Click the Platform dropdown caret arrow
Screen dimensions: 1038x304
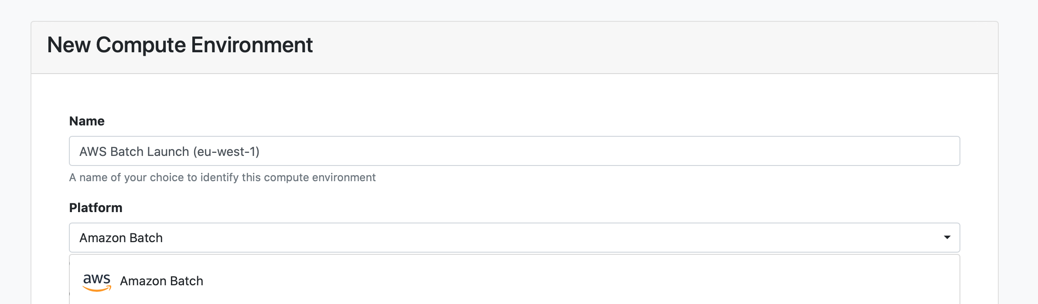click(x=947, y=237)
